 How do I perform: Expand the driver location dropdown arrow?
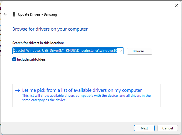pyautogui.click(x=121, y=51)
